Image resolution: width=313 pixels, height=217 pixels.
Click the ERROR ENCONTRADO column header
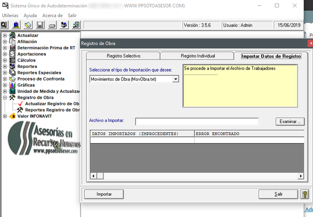(249, 134)
